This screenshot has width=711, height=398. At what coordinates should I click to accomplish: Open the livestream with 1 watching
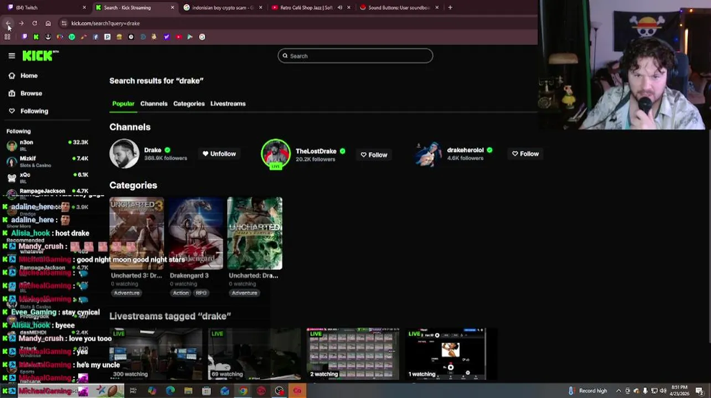pyautogui.click(x=451, y=354)
